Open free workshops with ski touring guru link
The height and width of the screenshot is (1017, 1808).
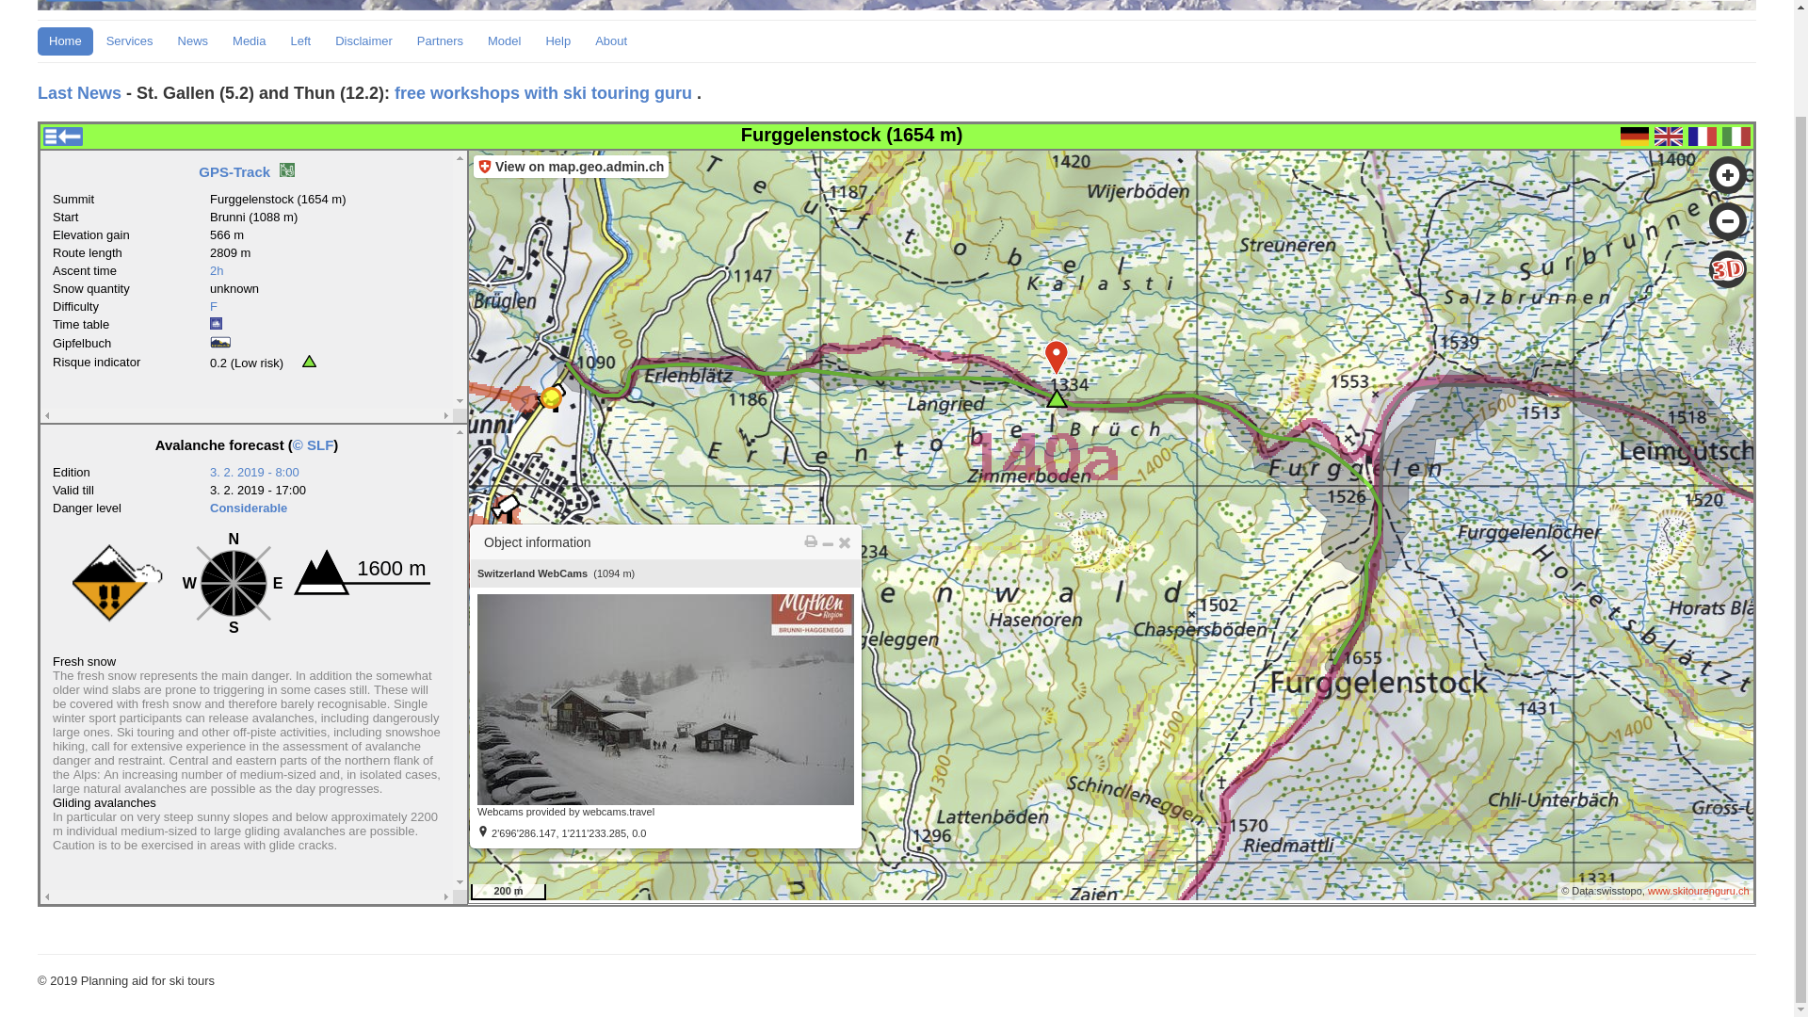click(543, 93)
